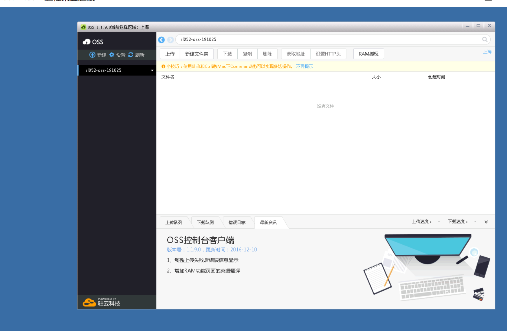Click the 上传 upload button

tap(170, 54)
